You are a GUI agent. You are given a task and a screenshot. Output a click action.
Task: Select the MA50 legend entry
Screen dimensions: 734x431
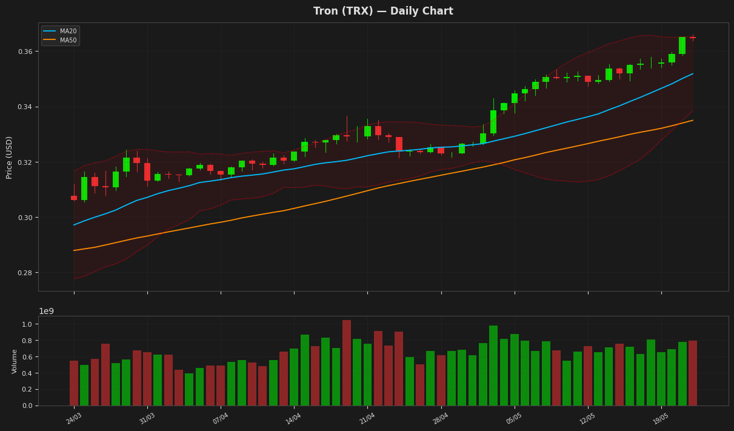click(x=59, y=41)
